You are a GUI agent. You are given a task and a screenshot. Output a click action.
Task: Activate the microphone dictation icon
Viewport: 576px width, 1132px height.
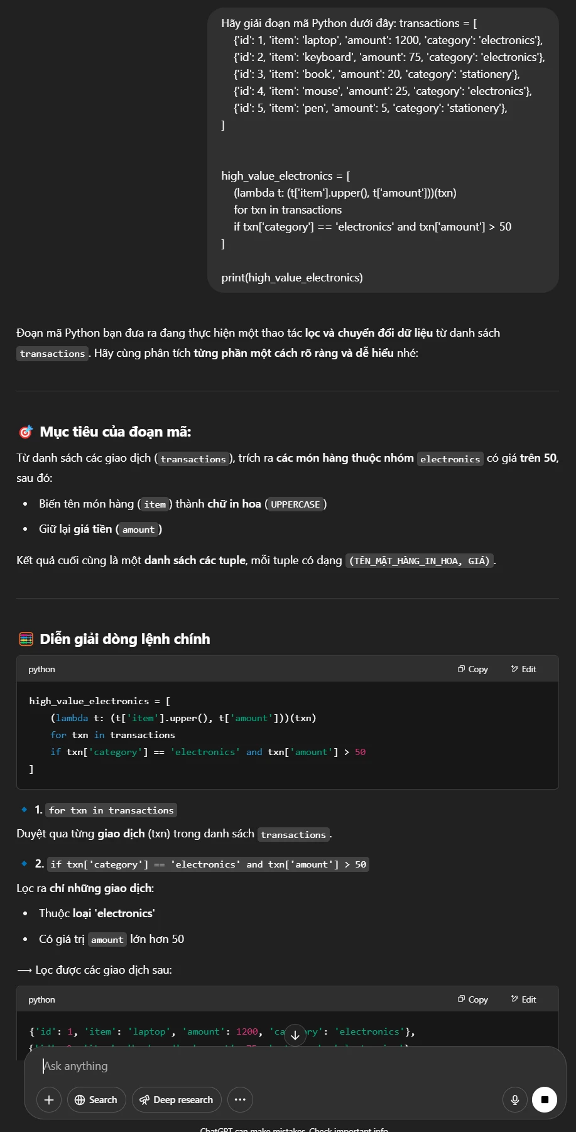(515, 1099)
